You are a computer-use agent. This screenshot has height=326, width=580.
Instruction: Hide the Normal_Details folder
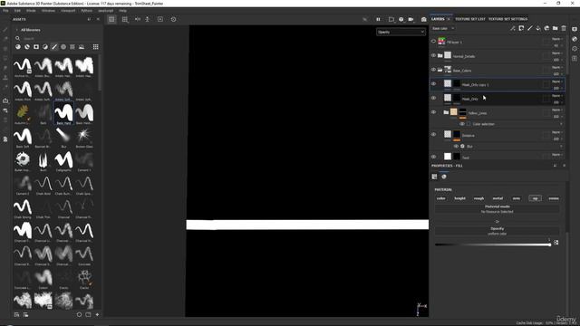(433, 56)
